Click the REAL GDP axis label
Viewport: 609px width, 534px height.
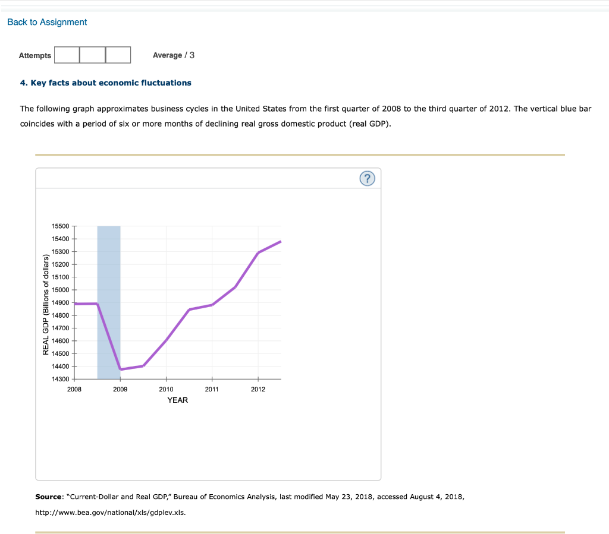45,303
